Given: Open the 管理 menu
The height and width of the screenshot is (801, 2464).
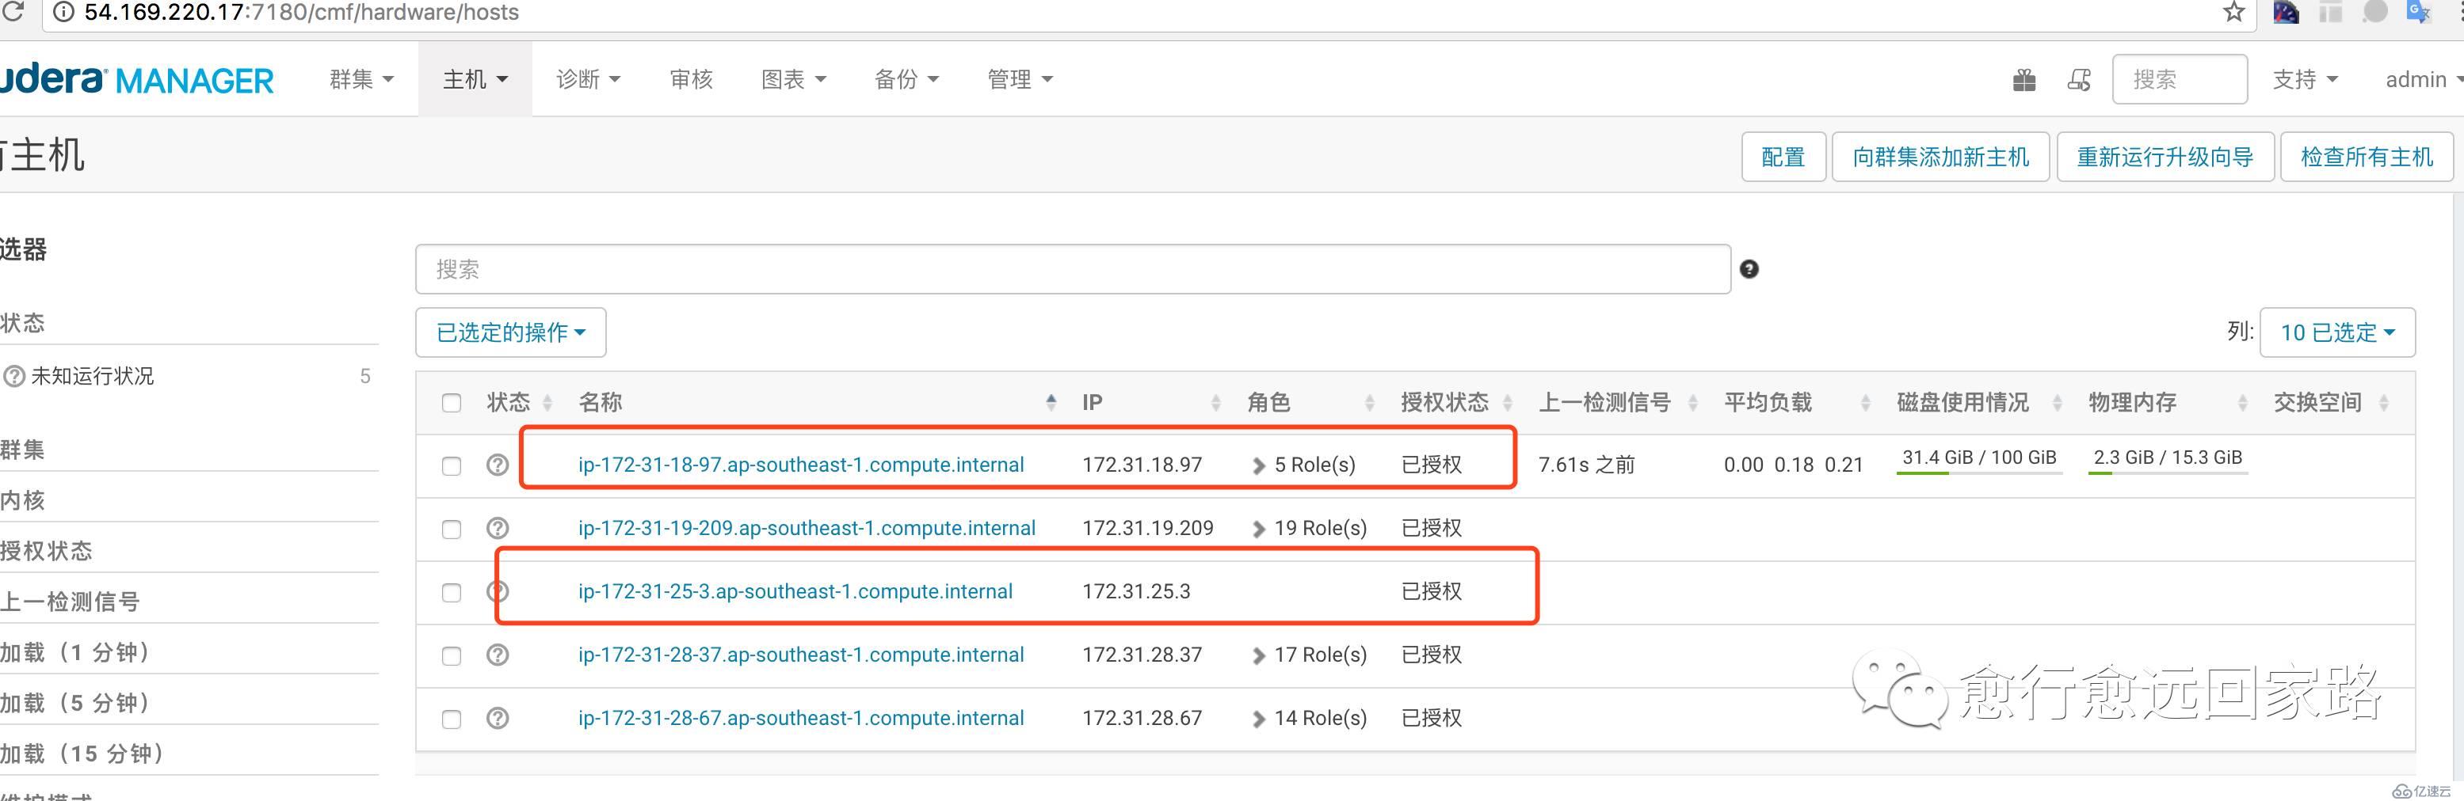Looking at the screenshot, I should tap(1020, 79).
